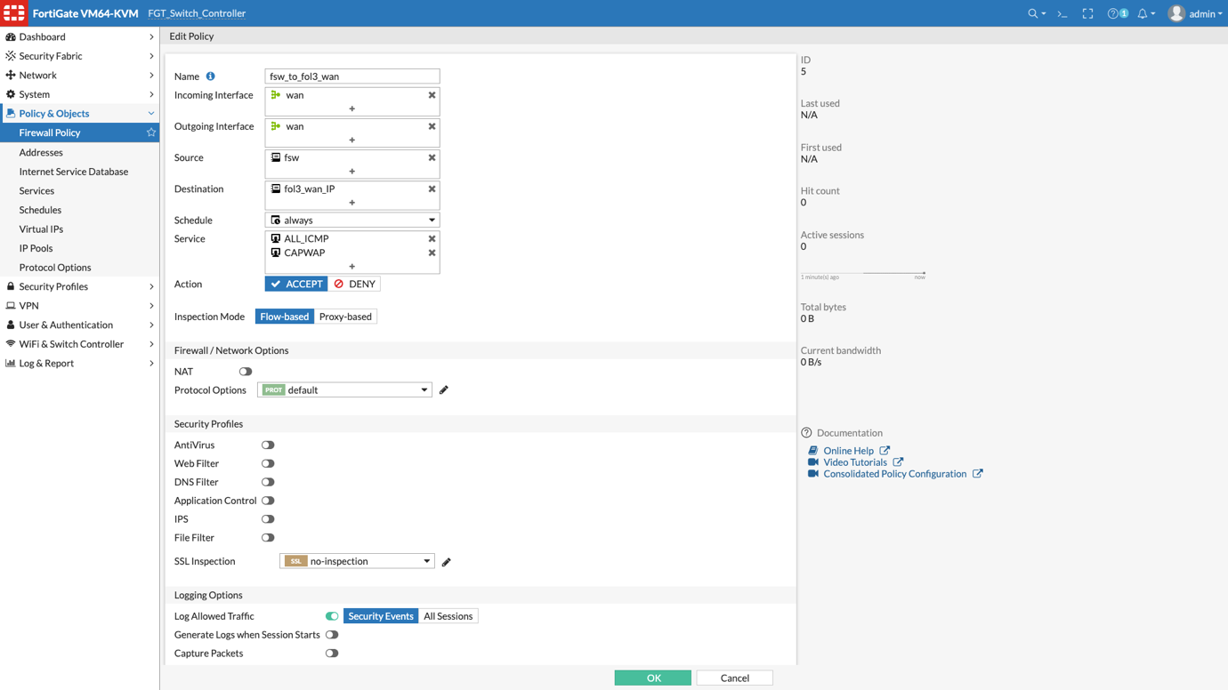Open the Online Help link
Screen dimensions: 1228x690
coord(849,450)
